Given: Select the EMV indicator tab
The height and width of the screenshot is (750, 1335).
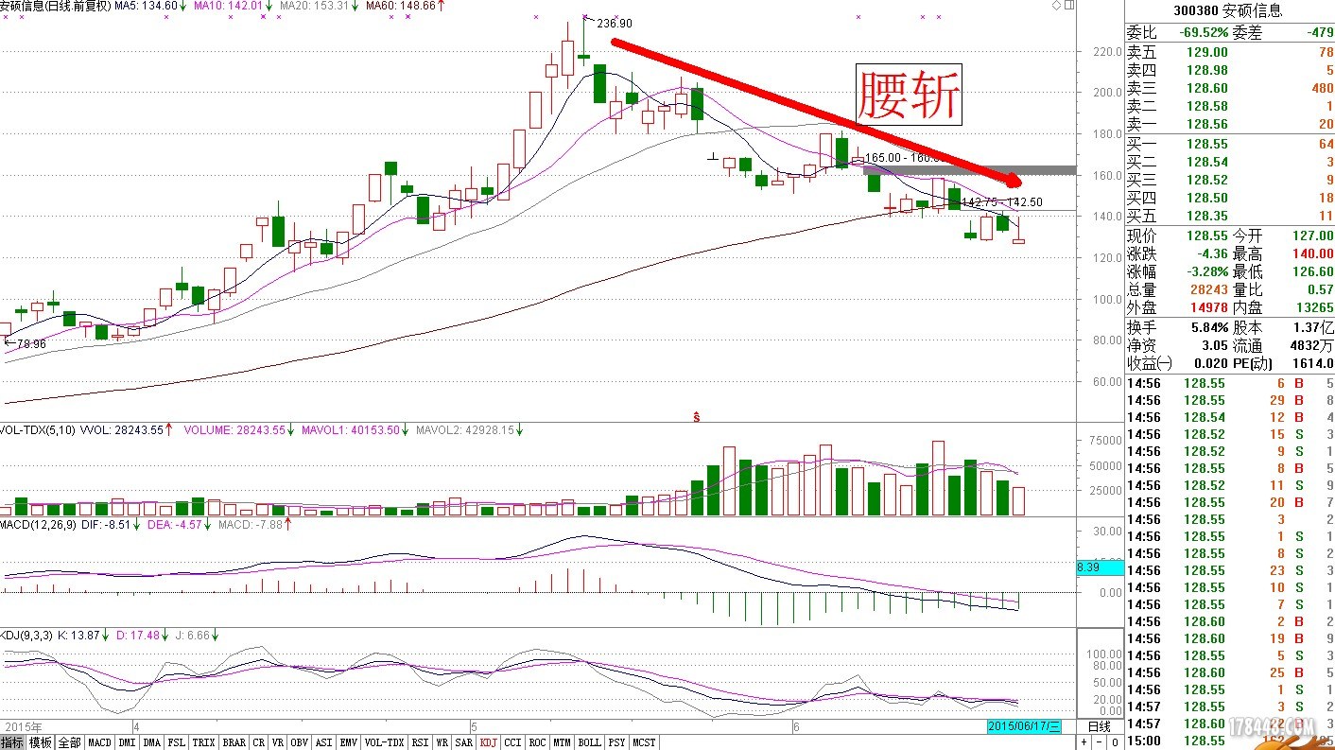Looking at the screenshot, I should pyautogui.click(x=349, y=742).
